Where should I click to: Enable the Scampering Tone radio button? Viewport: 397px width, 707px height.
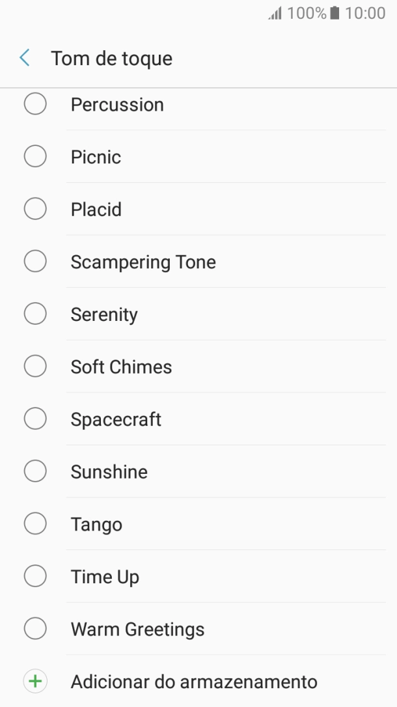click(35, 262)
